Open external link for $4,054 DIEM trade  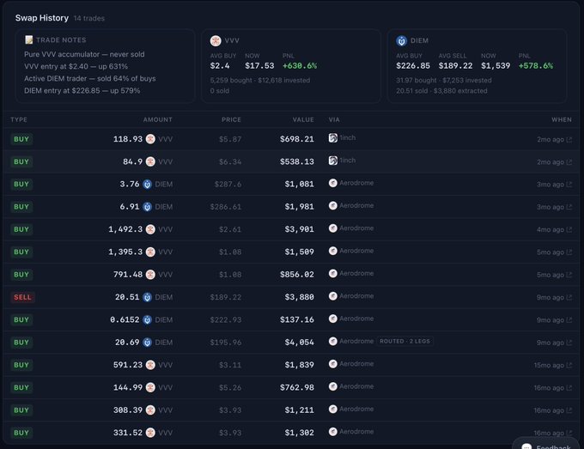point(569,343)
